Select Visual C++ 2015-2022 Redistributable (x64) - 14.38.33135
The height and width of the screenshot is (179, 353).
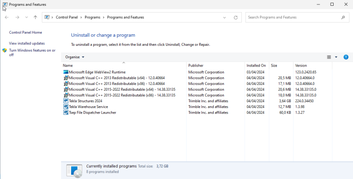(196, 89)
